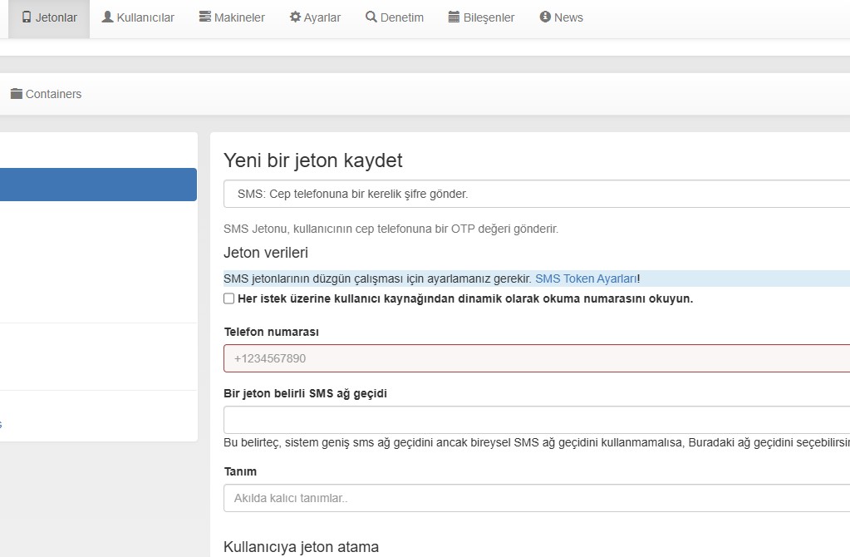This screenshot has width=850, height=557.
Task: Switch to the Denetim tab text
Action: (402, 17)
